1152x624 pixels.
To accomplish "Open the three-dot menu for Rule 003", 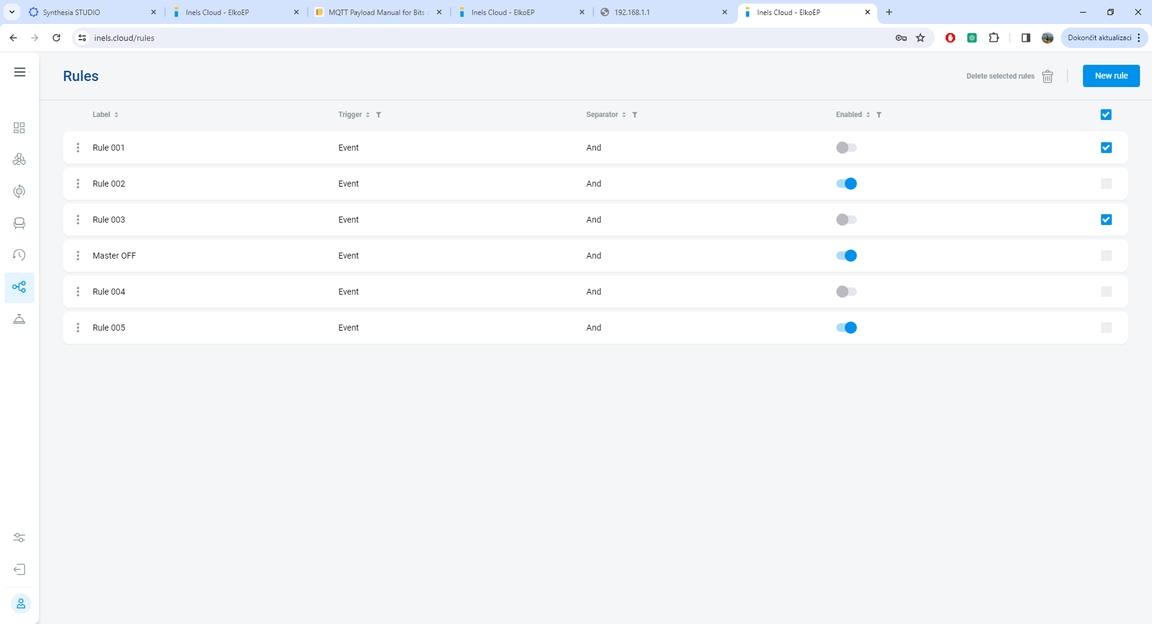I will point(78,220).
